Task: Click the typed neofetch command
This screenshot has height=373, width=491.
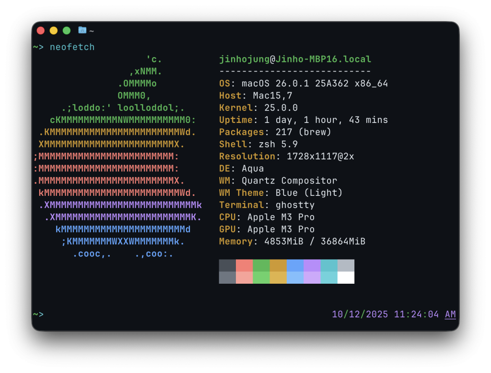Action: coord(72,47)
